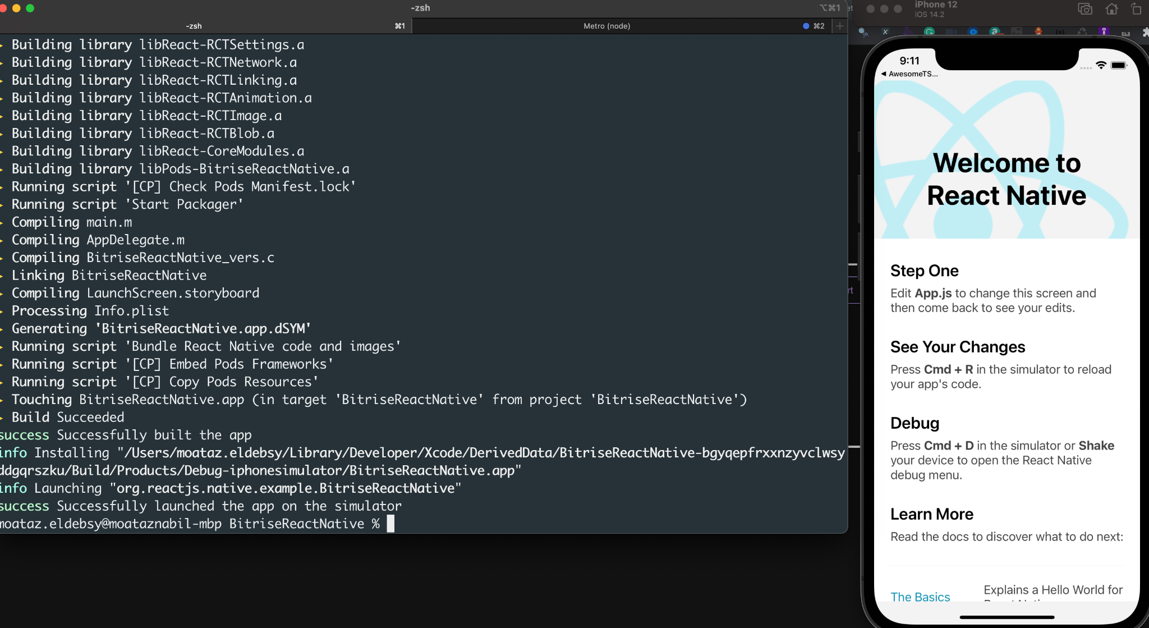Viewport: 1149px width, 628px height.
Task: Click 'Explains a Hello World for' description text
Action: 1053,590
